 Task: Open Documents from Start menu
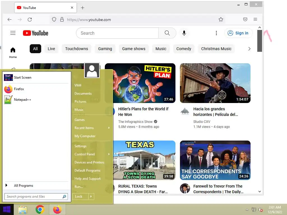pyautogui.click(x=83, y=94)
